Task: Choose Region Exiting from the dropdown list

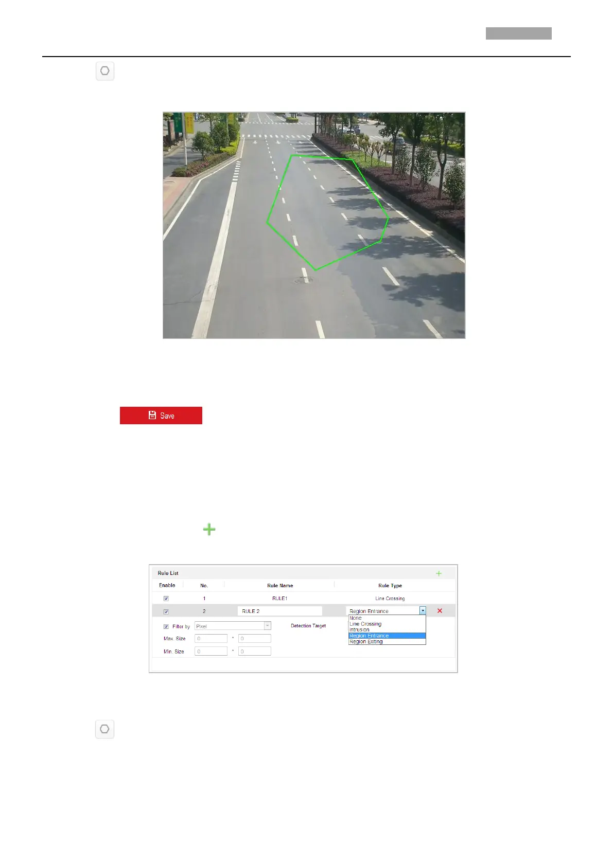Action: coord(387,641)
